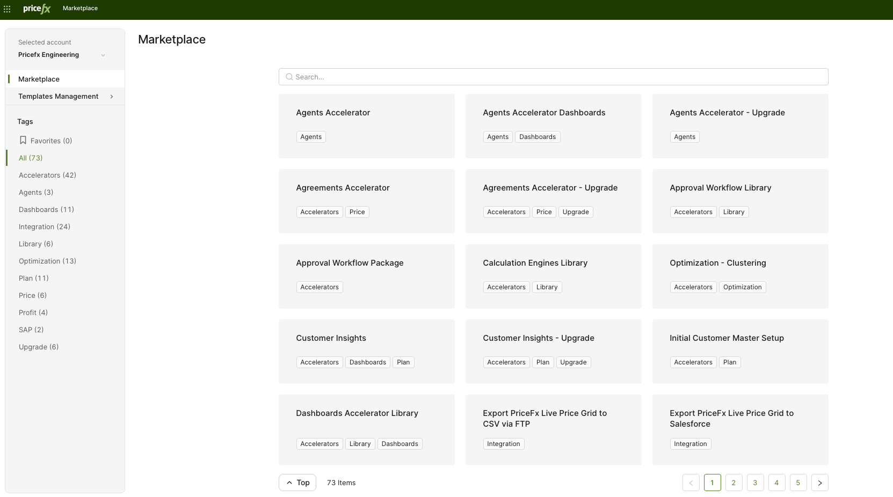893x497 pixels.
Task: Go to page 4
Action: pyautogui.click(x=777, y=483)
